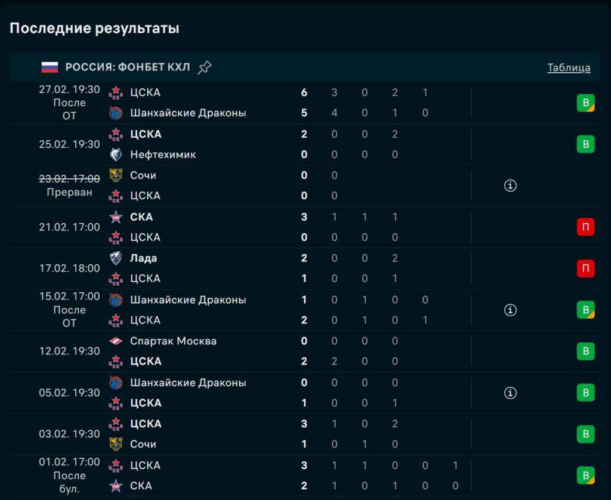Screen dimensions: 611x500
Task: Click green В badge for 01.02 shootout match
Action: click(585, 476)
